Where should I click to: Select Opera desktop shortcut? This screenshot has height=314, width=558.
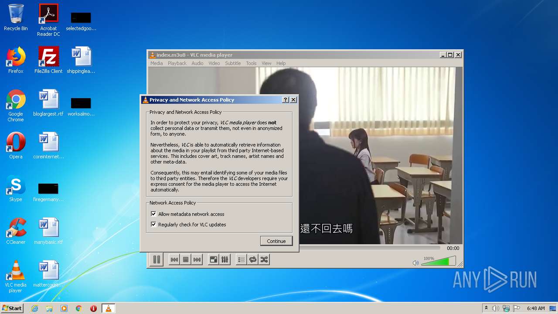point(16,146)
